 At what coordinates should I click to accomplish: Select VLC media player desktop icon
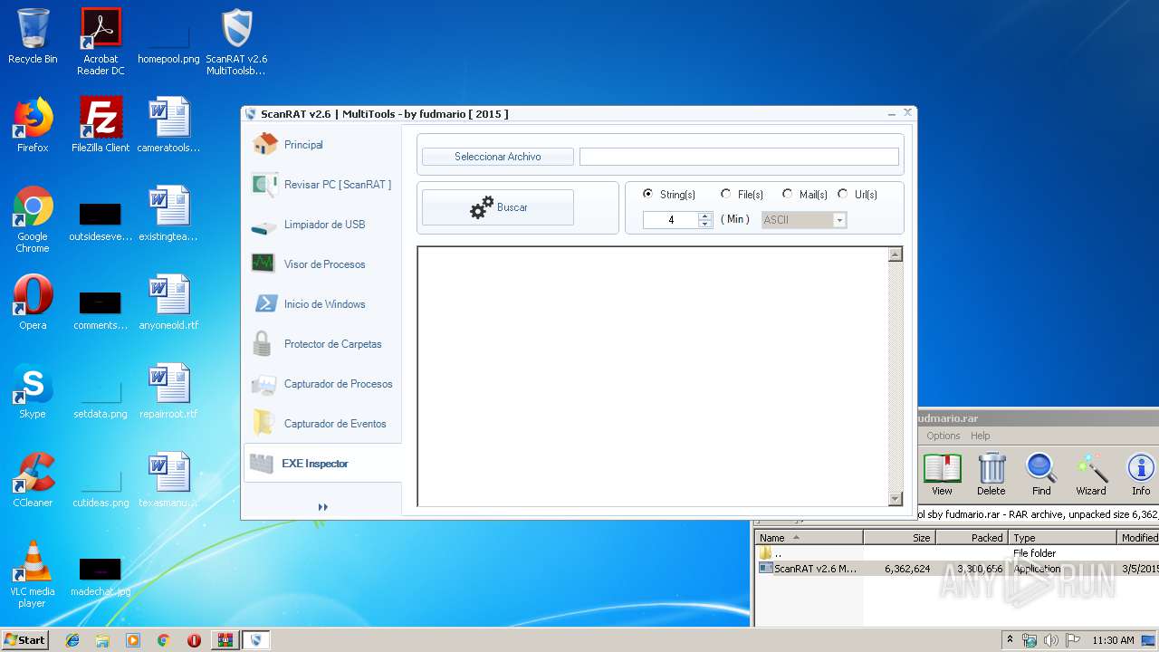tap(33, 574)
